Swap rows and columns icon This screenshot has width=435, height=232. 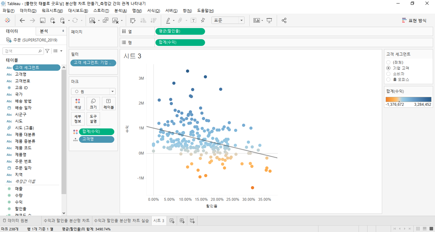click(133, 20)
